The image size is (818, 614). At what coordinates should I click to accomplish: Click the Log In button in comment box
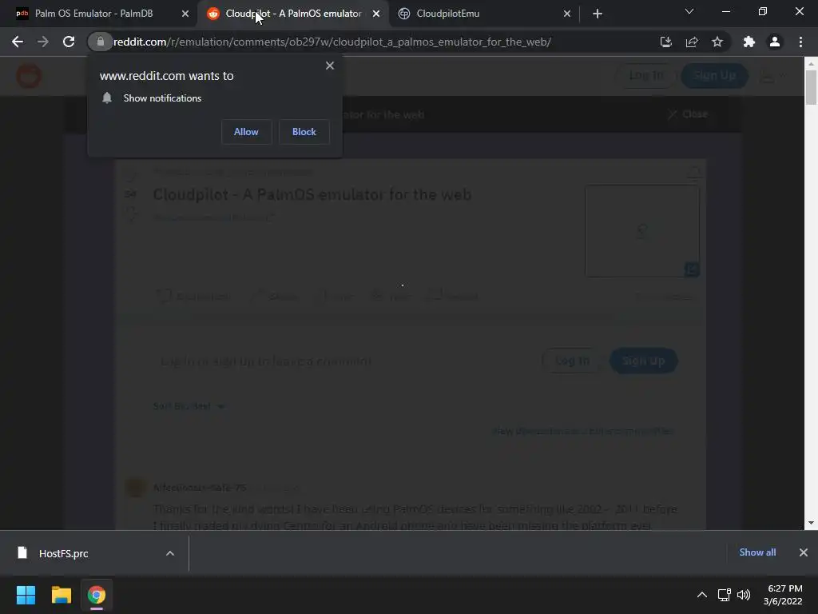pyautogui.click(x=572, y=361)
